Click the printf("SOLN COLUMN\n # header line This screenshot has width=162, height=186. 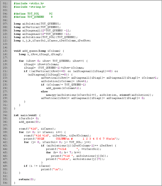tap(71, 139)
